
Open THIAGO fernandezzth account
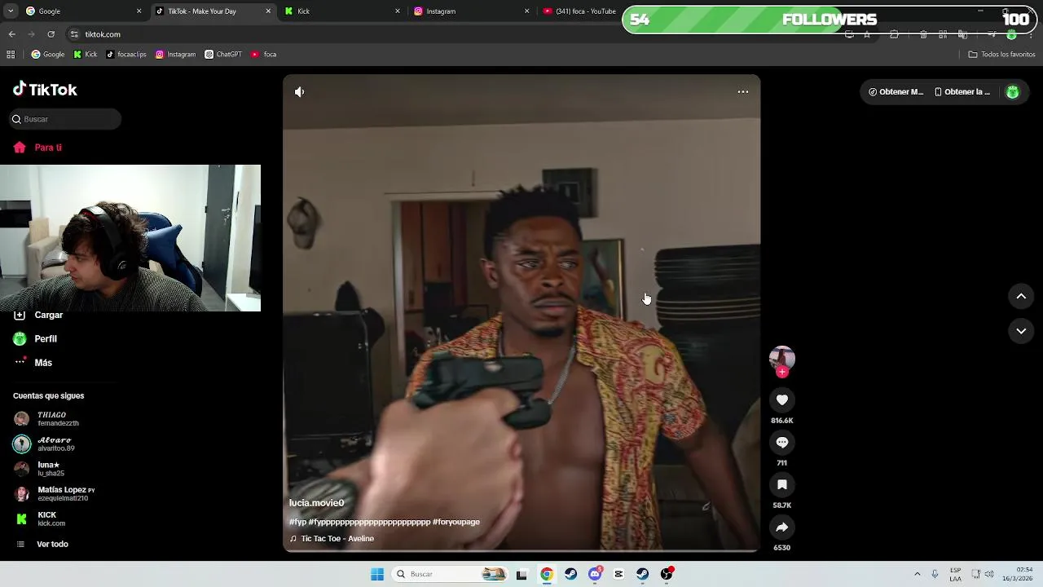(46, 419)
